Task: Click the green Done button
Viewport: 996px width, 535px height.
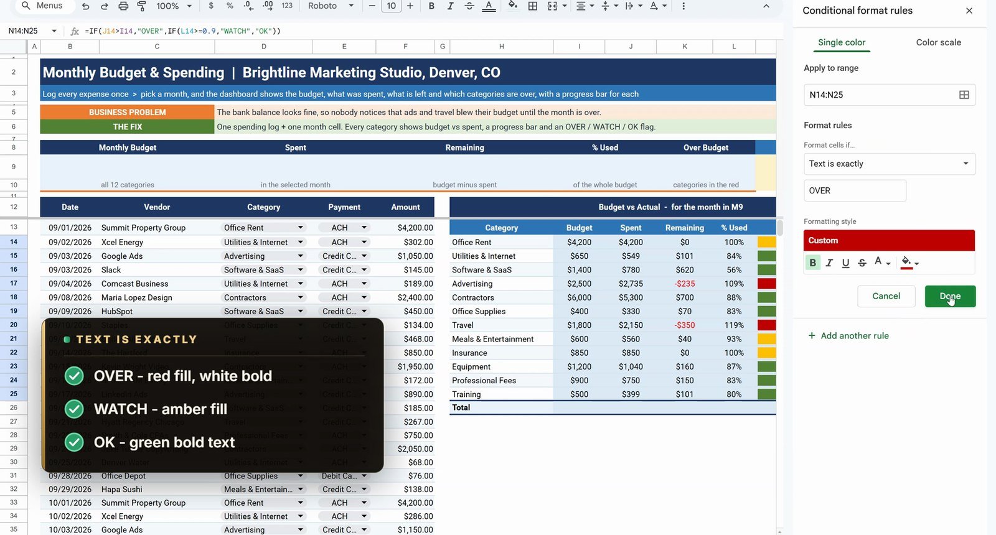Action: pyautogui.click(x=950, y=296)
